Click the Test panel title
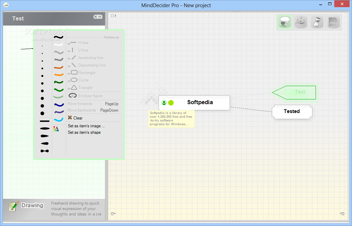Screen dimensions: 352x226 (x=18, y=19)
